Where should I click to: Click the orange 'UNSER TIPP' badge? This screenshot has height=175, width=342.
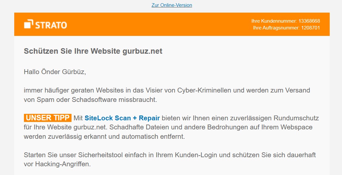[48, 118]
